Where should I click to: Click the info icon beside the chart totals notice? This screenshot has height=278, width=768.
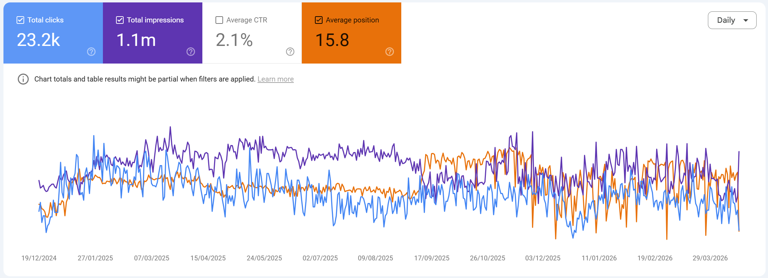(23, 79)
